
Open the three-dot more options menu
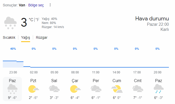pyautogui.click(x=50, y=5)
